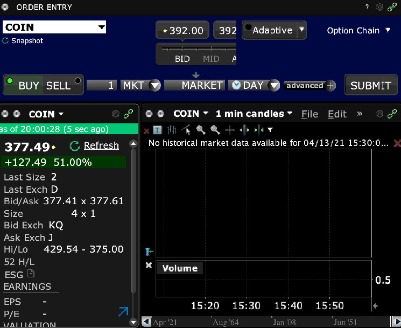Remove the Volume sub-chart

pyautogui.click(x=149, y=265)
